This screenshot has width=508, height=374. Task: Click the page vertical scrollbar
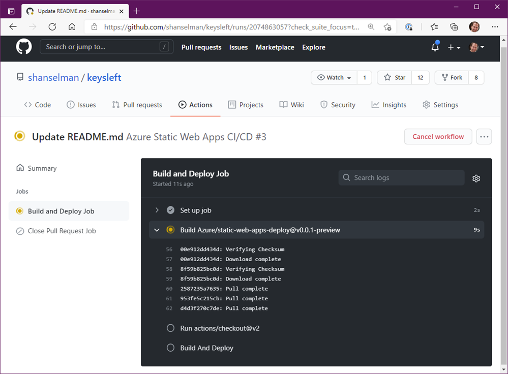(x=503, y=205)
